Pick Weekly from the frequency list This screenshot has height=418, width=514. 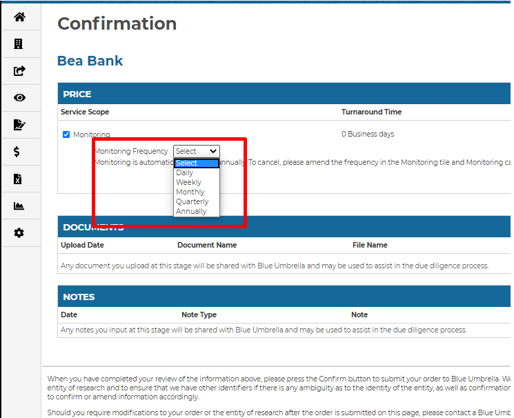[x=188, y=183]
